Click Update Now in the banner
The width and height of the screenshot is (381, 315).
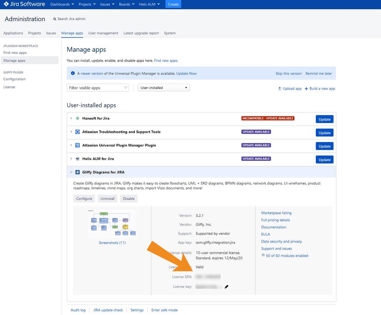coord(186,73)
